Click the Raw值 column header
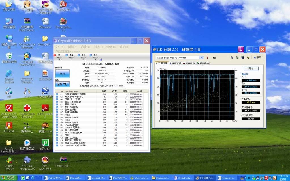Image resolution: width=290 pixels, height=181 pixels. tap(139, 91)
